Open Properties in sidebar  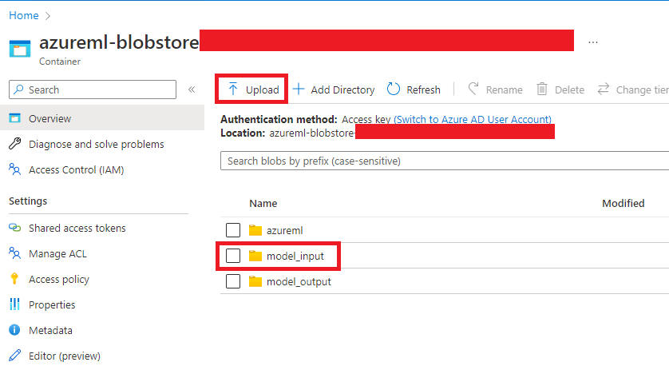(x=52, y=304)
